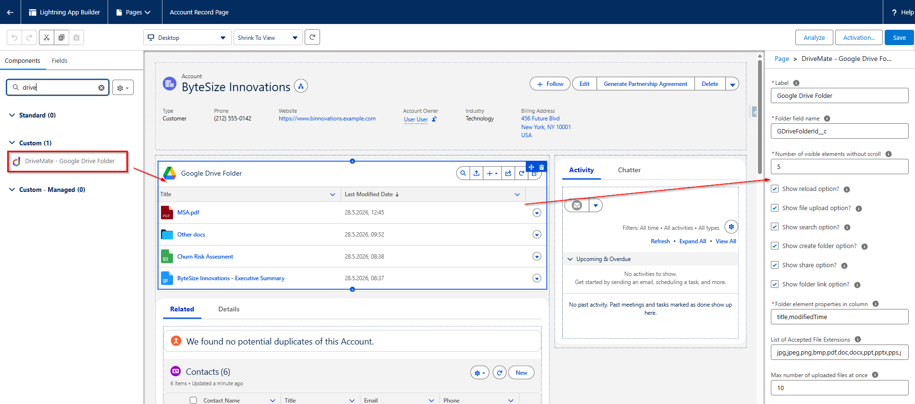
Task: Go back using the top-left arrow
Action: pyautogui.click(x=10, y=12)
